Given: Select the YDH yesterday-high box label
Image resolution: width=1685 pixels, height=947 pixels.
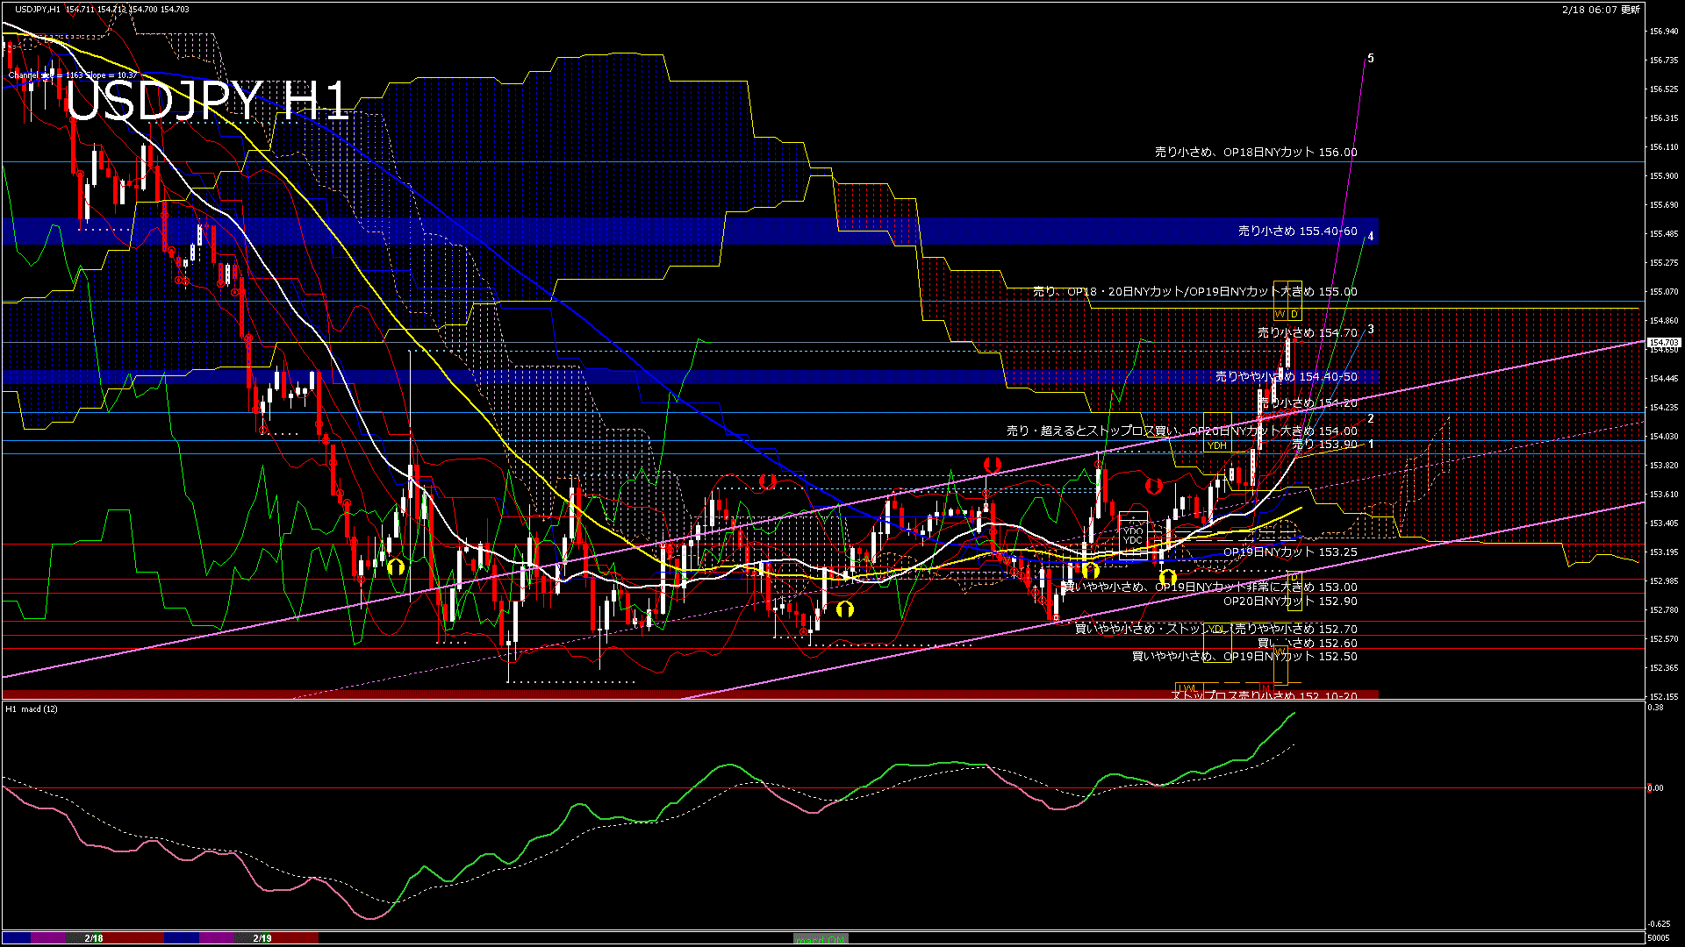Looking at the screenshot, I should (1216, 445).
